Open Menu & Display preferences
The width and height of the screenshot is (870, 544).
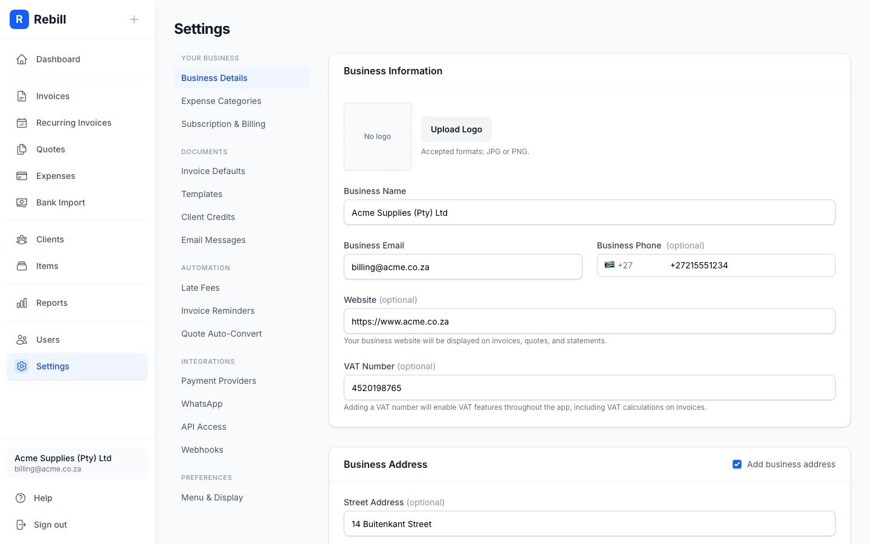coord(242,497)
